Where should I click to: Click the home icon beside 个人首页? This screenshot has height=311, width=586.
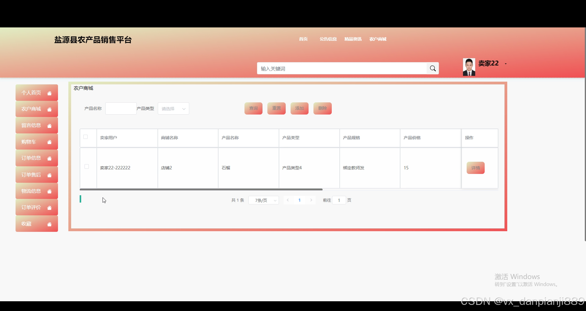pos(49,93)
